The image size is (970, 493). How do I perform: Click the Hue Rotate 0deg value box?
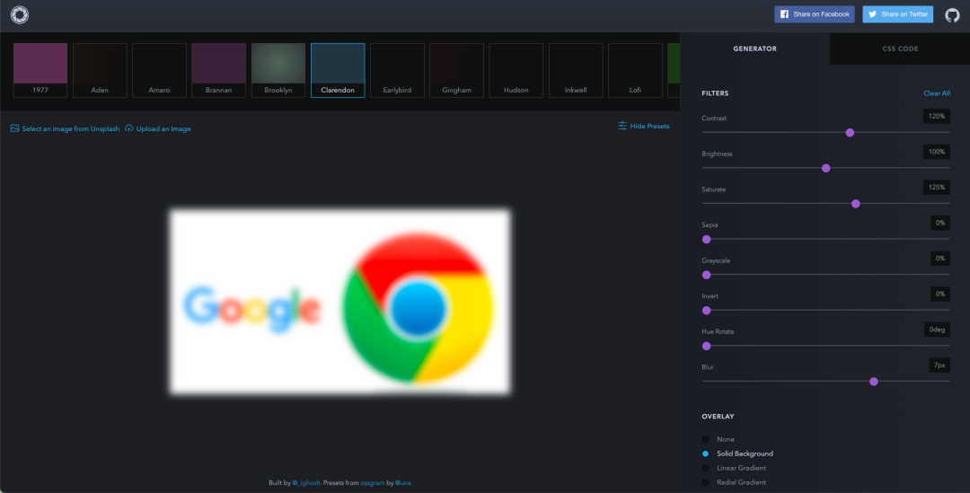pyautogui.click(x=937, y=330)
